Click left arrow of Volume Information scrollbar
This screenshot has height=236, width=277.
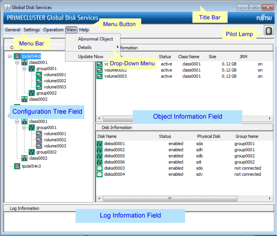click(99, 118)
